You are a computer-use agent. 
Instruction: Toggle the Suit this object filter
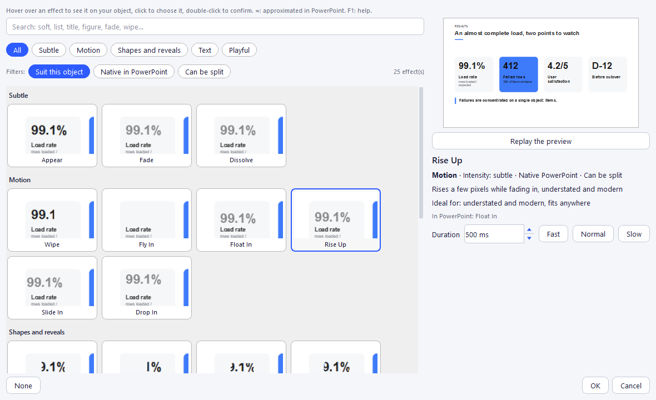(59, 72)
